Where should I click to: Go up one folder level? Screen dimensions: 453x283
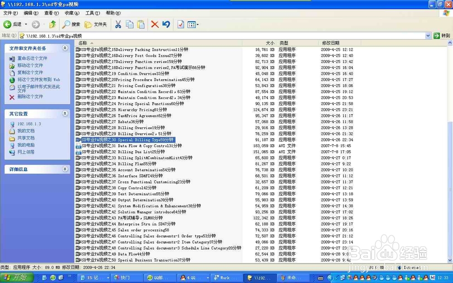53,24
